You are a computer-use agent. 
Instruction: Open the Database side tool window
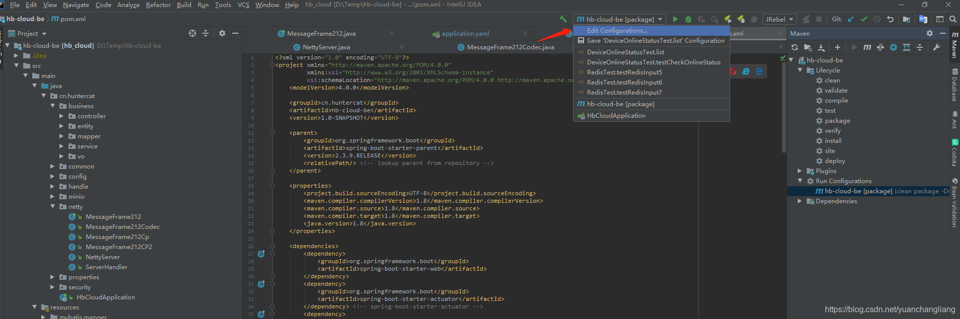pyautogui.click(x=954, y=85)
